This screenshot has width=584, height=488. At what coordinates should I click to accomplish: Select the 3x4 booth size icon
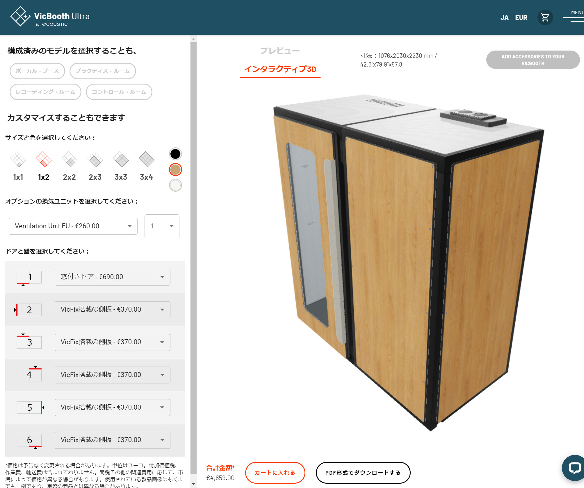(x=146, y=159)
